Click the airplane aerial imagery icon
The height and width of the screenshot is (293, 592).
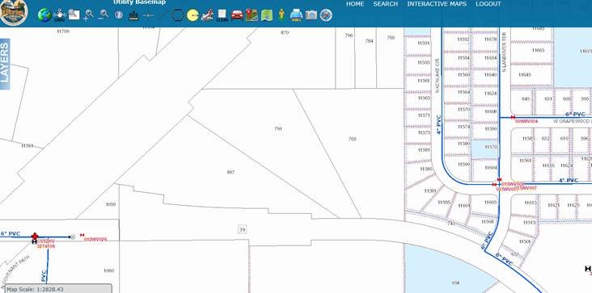coord(207,15)
